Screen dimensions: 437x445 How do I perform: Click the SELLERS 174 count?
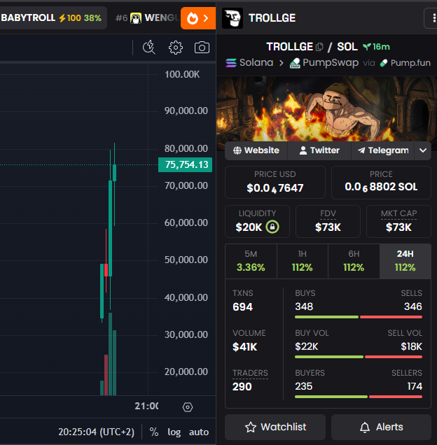(x=415, y=386)
